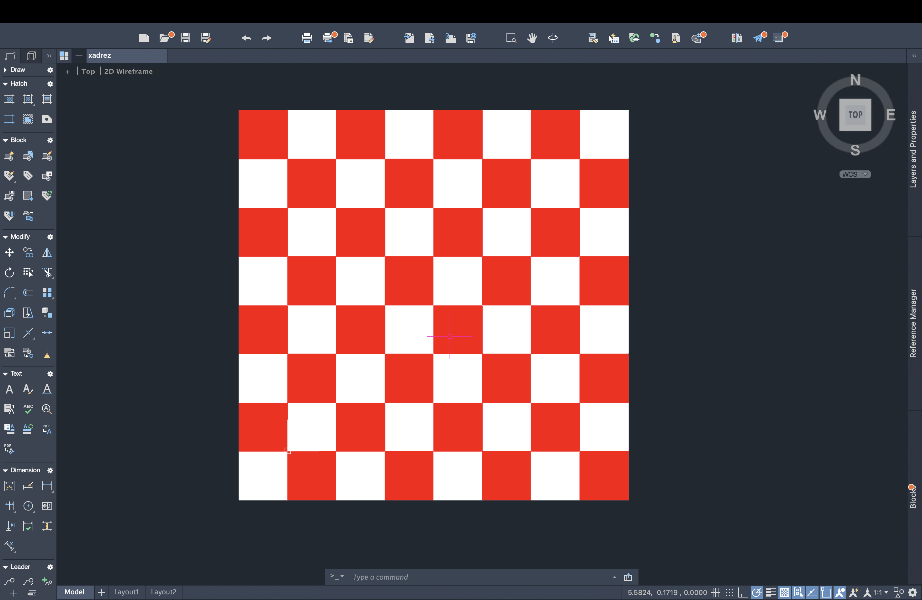The image size is (922, 600).
Task: Toggle polar tracking in status bar
Action: (x=756, y=592)
